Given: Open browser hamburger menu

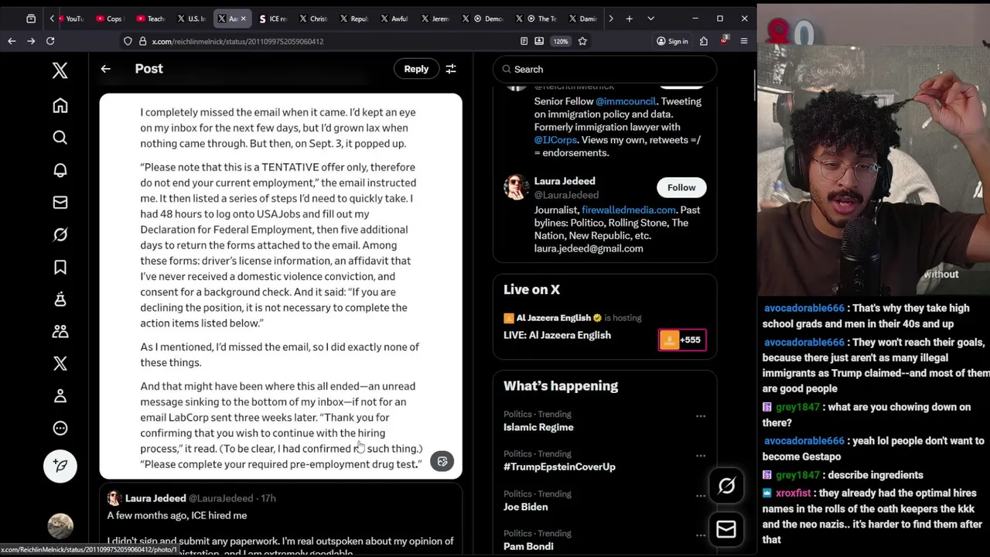Looking at the screenshot, I should coord(744,41).
